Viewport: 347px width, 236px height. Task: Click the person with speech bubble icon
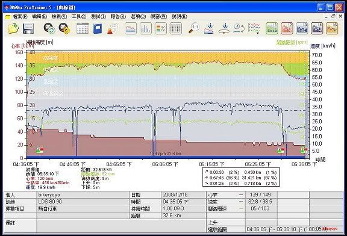(x=113, y=28)
